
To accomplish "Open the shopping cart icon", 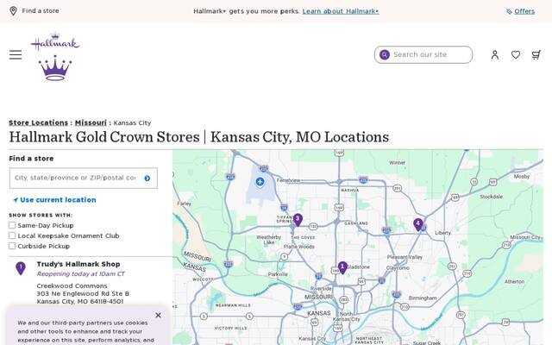I will pyautogui.click(x=536, y=54).
